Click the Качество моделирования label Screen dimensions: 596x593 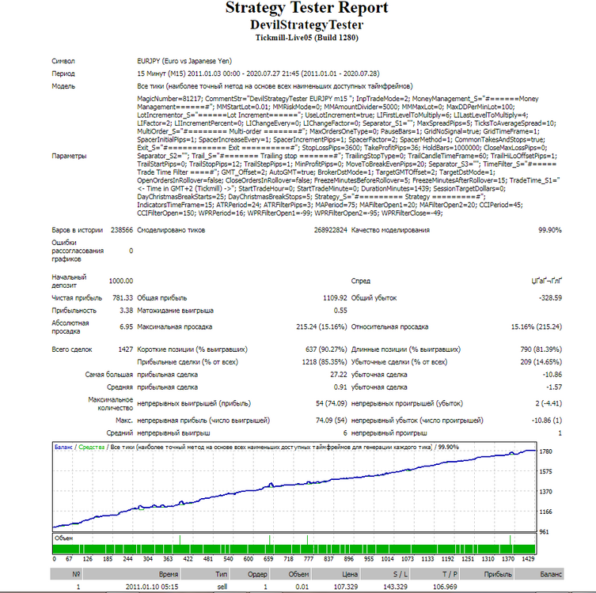coord(390,230)
